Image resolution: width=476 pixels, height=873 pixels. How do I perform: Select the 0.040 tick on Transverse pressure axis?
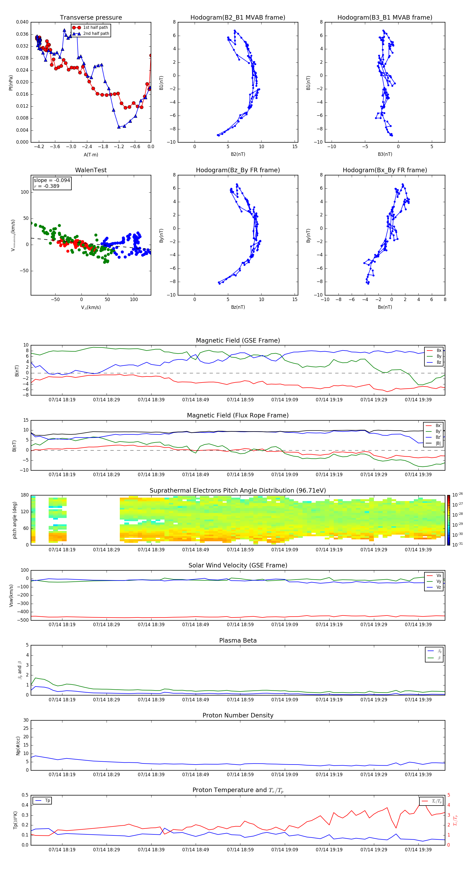point(22,22)
